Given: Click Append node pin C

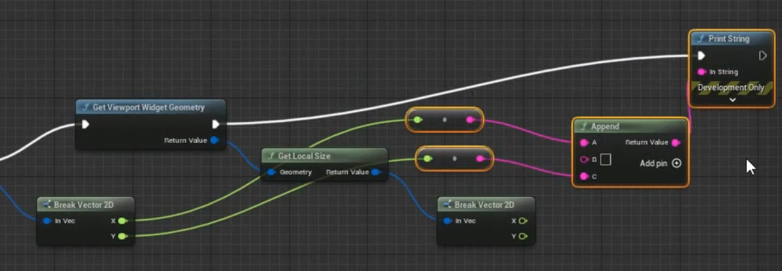Looking at the screenshot, I should 584,176.
